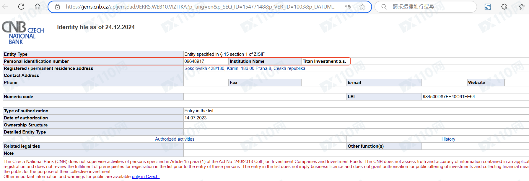Screen dimensions: 529x181
Task: Click the 'Contact Address' label
Action: coord(22,75)
